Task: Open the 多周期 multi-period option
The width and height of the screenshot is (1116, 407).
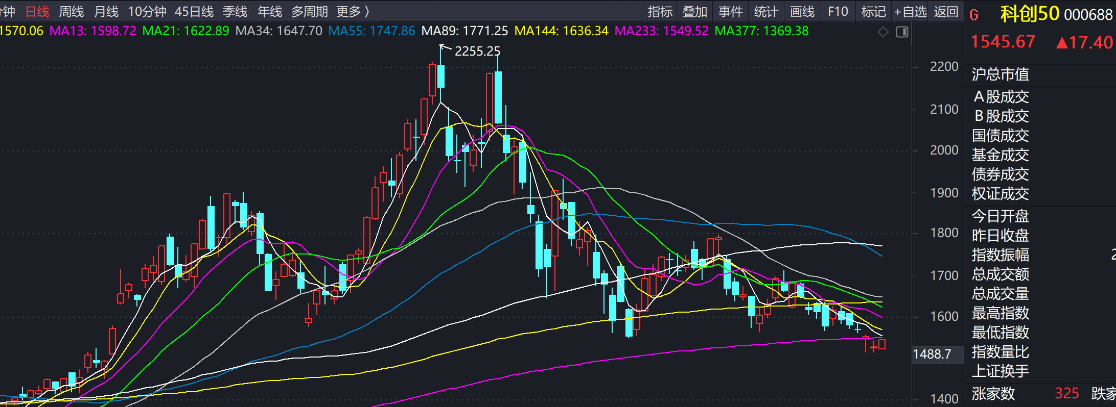Action: (x=310, y=11)
